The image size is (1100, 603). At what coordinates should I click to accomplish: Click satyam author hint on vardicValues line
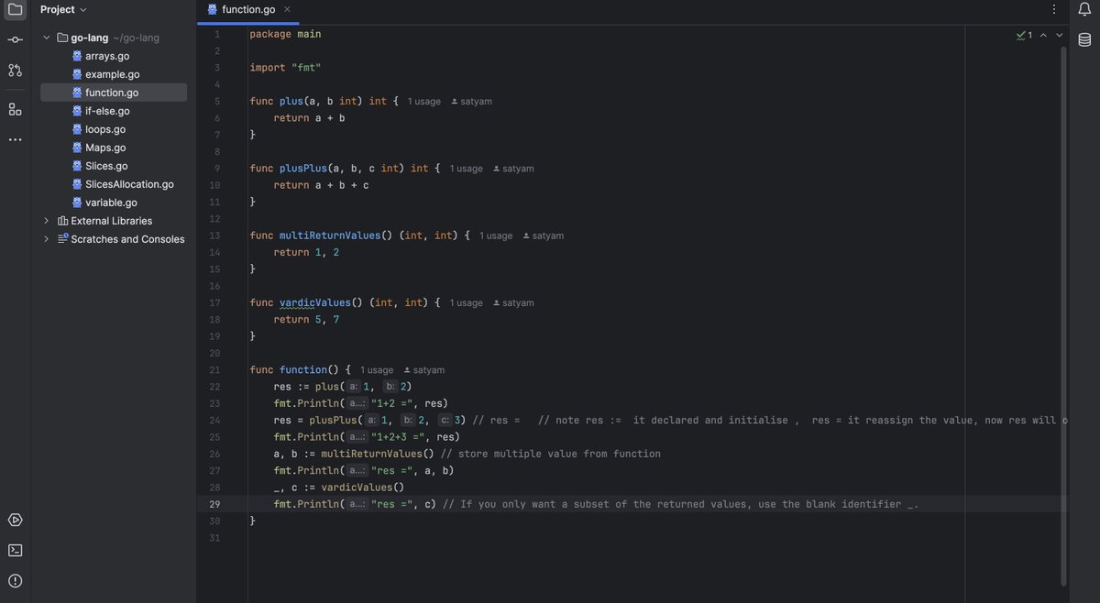(x=513, y=302)
